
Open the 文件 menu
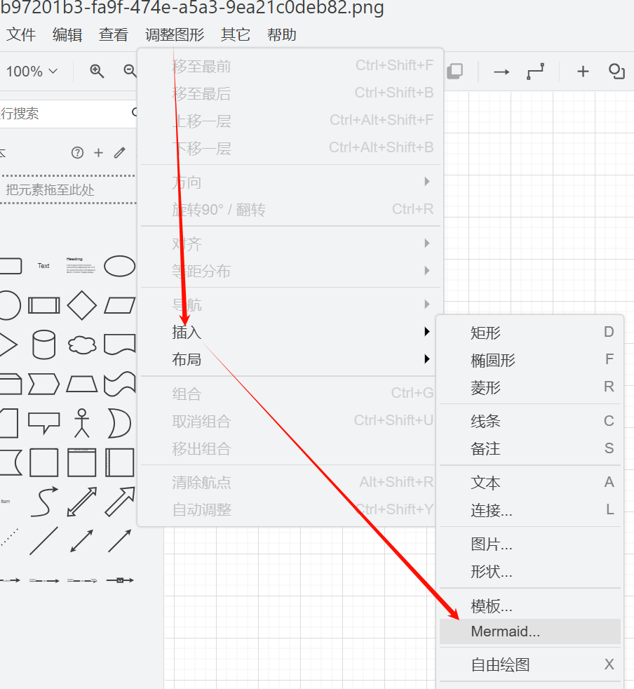pyautogui.click(x=20, y=34)
